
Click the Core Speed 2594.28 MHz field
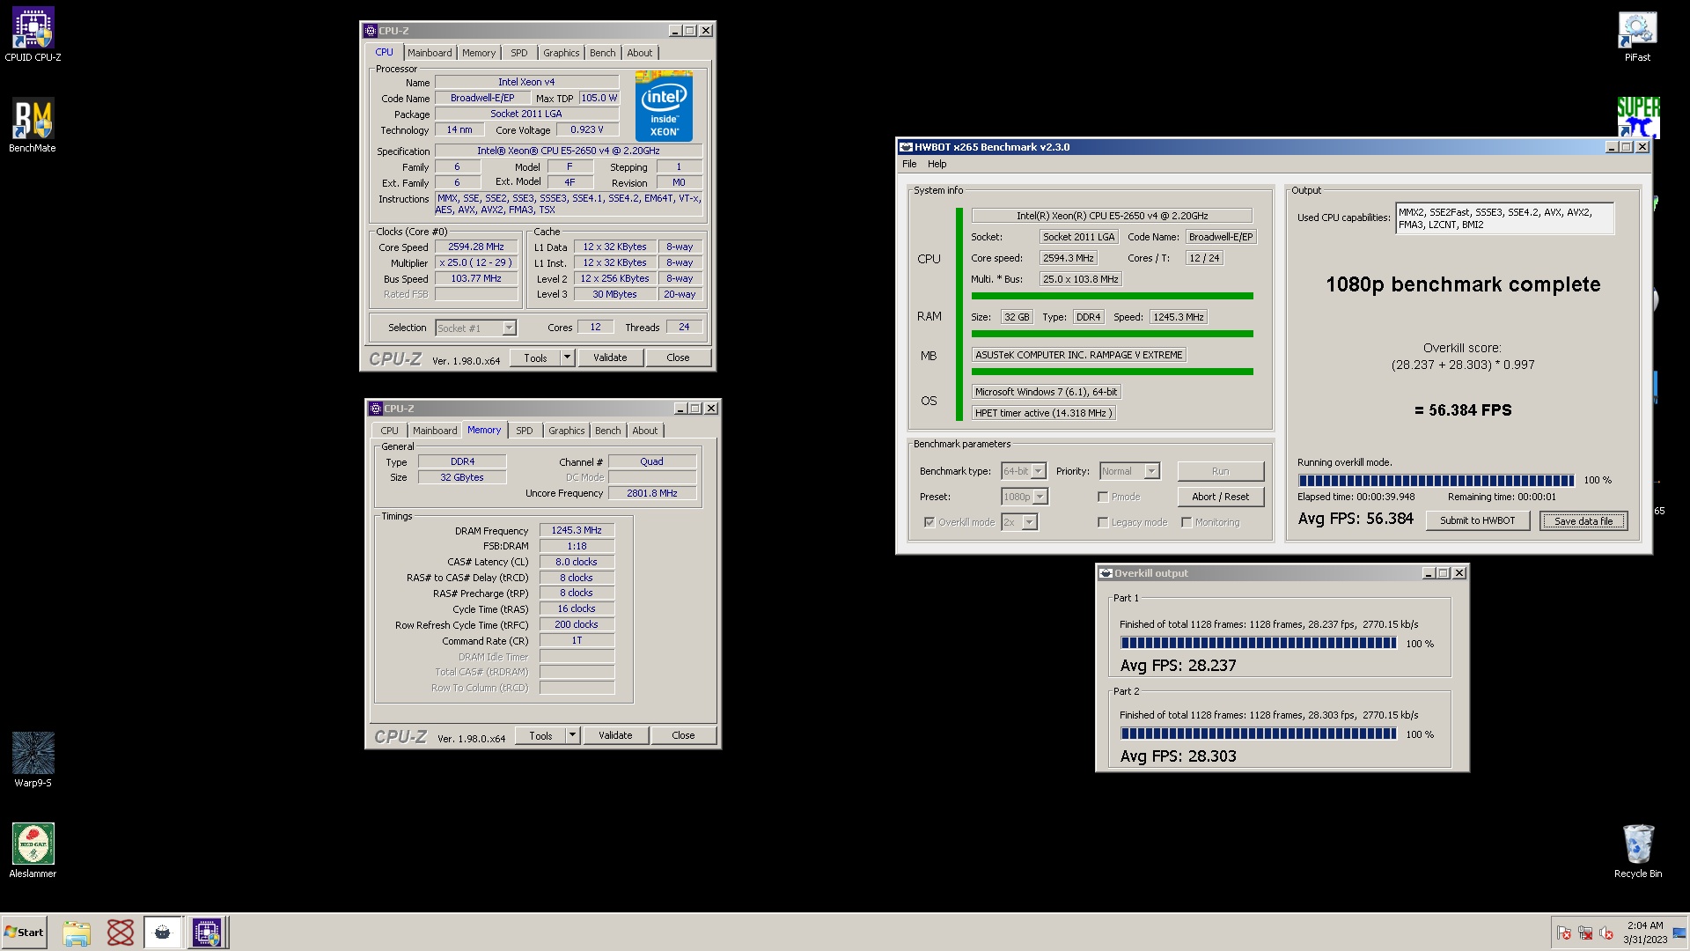click(475, 247)
